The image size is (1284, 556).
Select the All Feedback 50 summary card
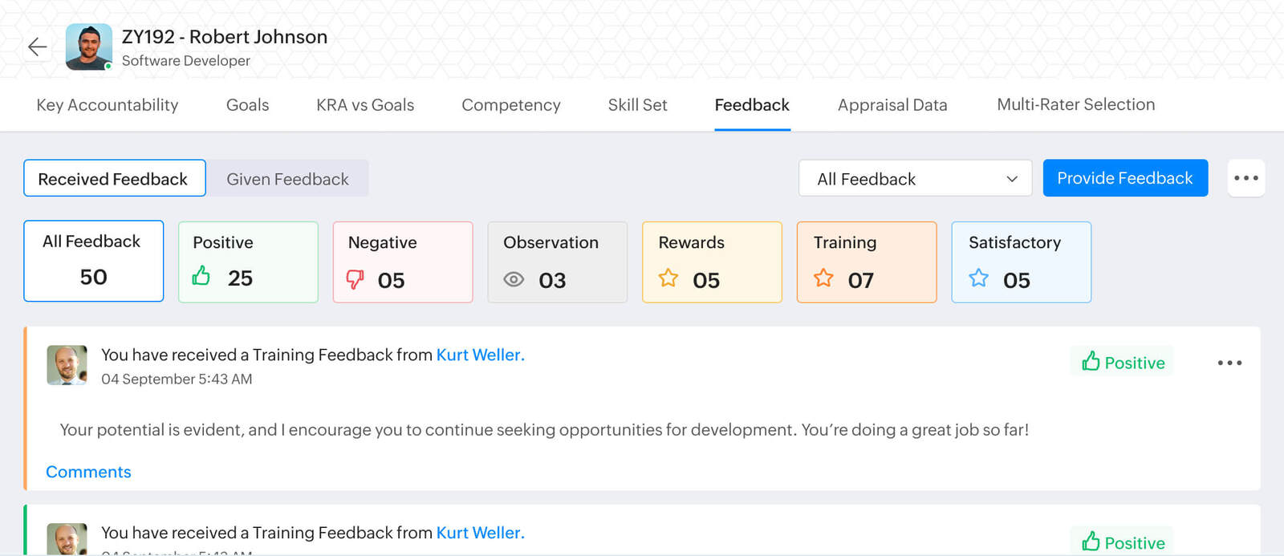coord(94,262)
